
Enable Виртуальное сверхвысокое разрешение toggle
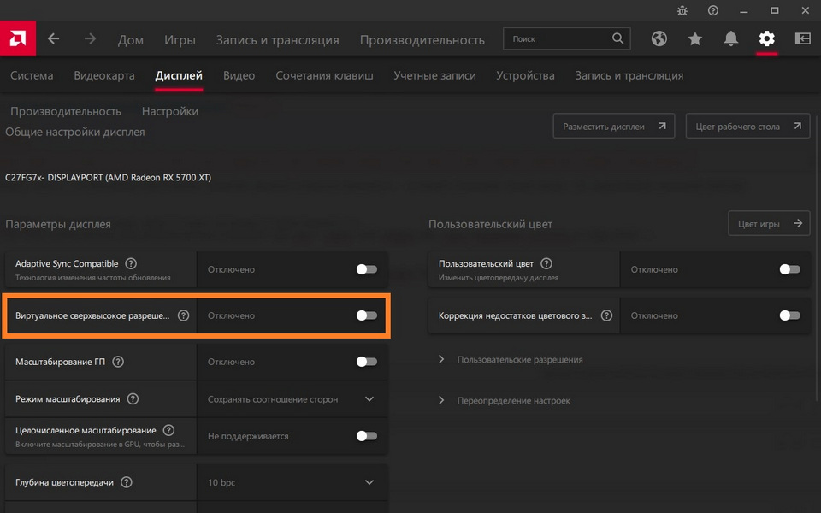tap(367, 315)
